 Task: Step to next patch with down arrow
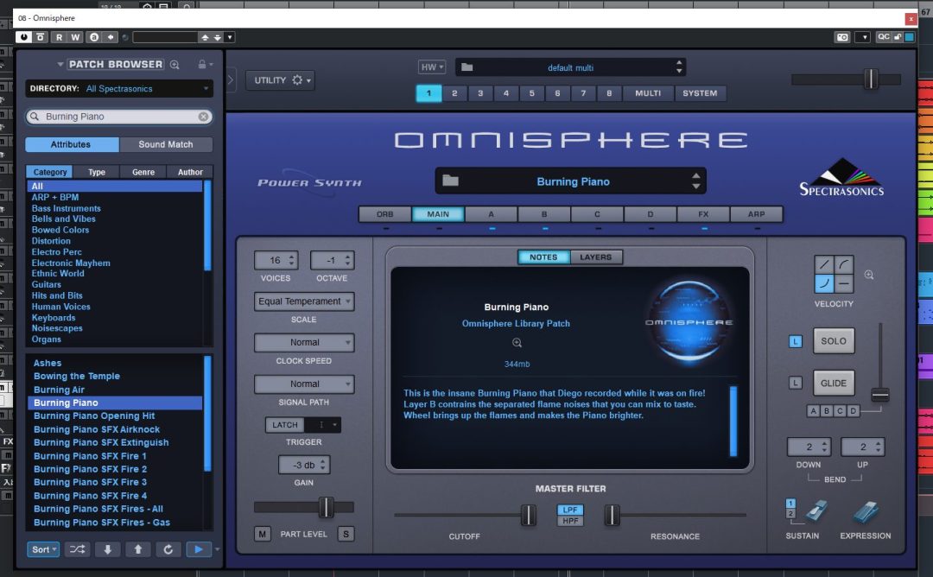tap(108, 549)
